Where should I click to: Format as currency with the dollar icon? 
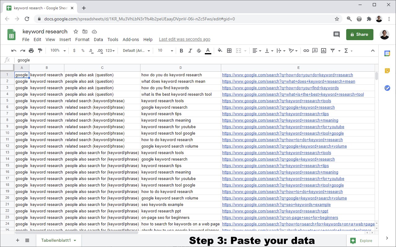coord(74,51)
